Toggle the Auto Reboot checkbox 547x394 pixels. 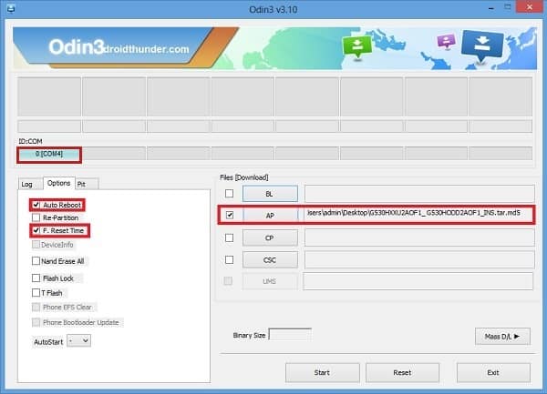(36, 205)
